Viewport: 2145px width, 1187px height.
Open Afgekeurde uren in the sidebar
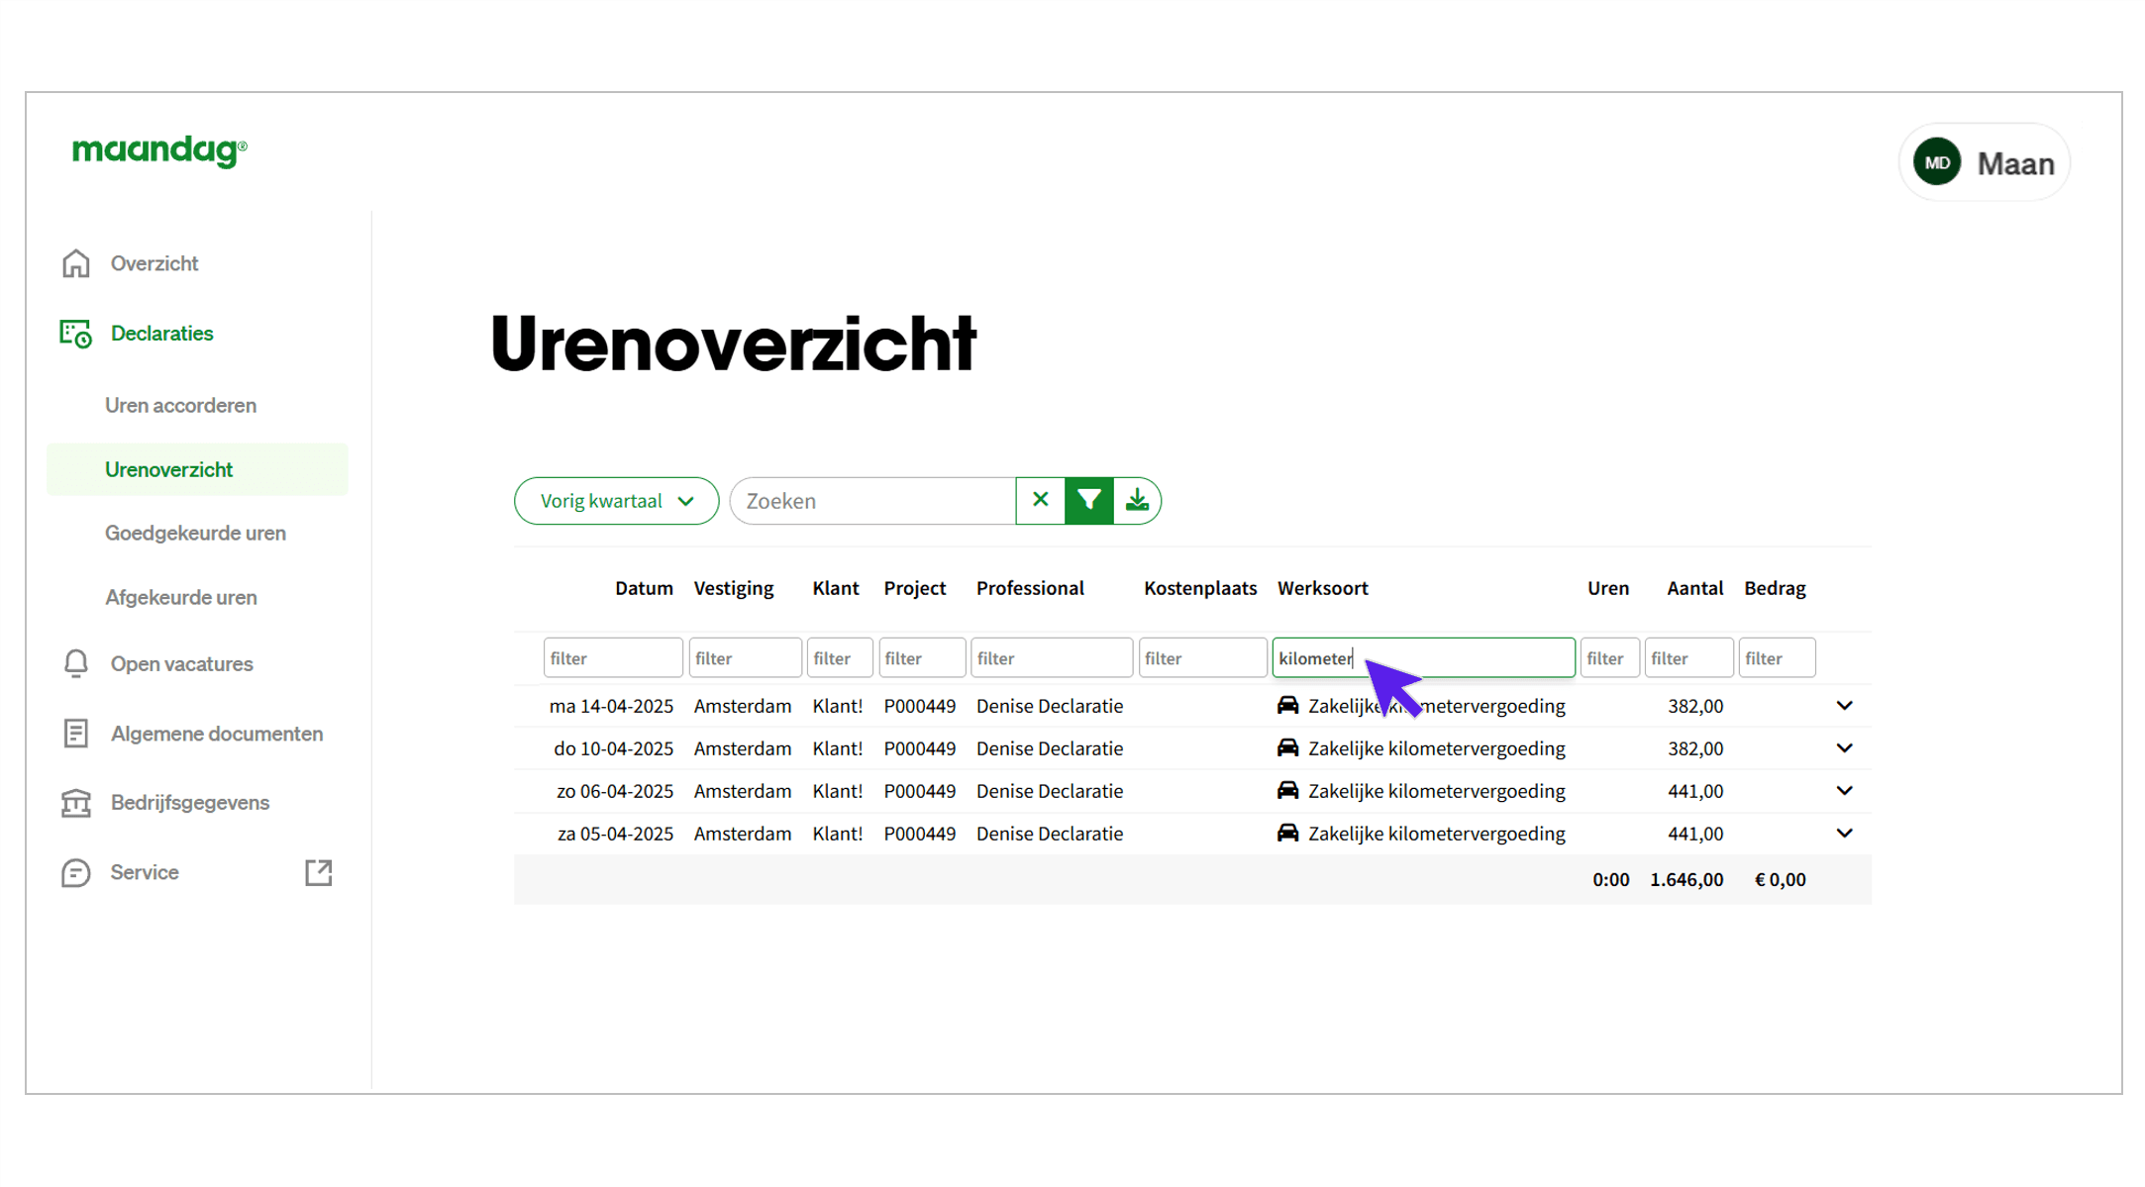181,597
